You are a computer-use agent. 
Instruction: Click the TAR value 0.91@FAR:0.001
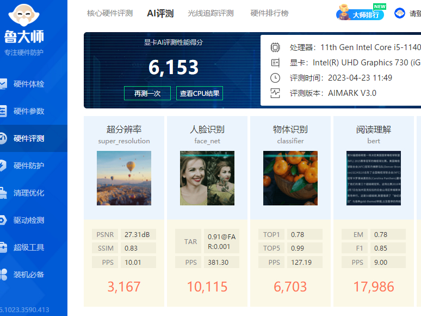[x=221, y=241]
